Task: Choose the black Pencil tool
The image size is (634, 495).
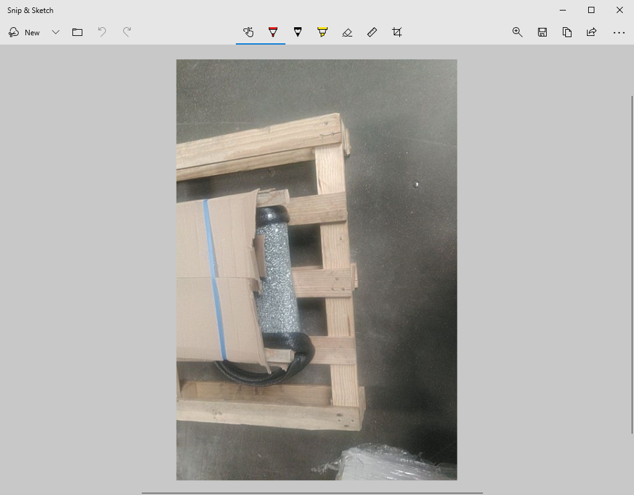Action: click(x=298, y=32)
